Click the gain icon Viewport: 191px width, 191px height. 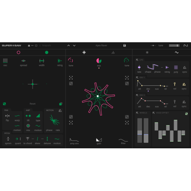[x=99, y=140]
